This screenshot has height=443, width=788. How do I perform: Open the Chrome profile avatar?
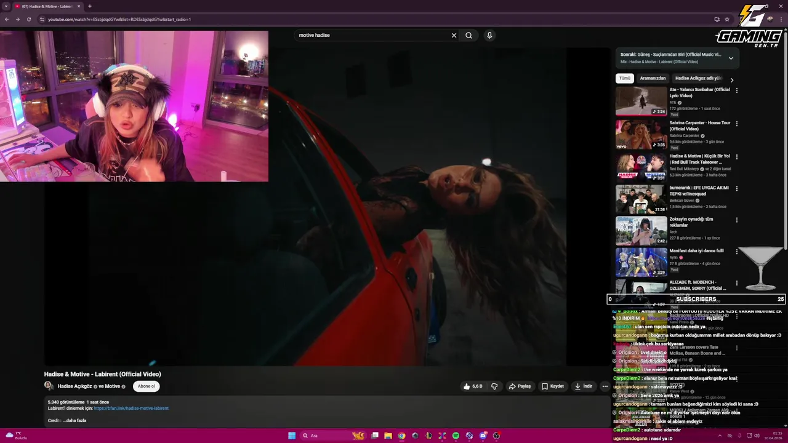tap(770, 19)
